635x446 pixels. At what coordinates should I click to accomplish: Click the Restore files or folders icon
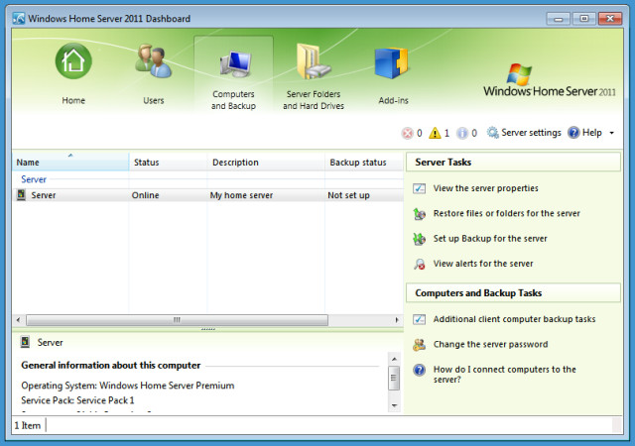coord(419,214)
